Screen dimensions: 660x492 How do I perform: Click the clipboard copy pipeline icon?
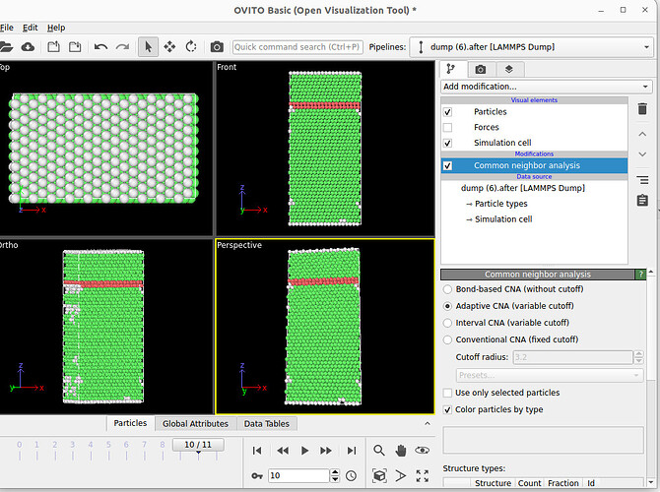click(x=642, y=201)
